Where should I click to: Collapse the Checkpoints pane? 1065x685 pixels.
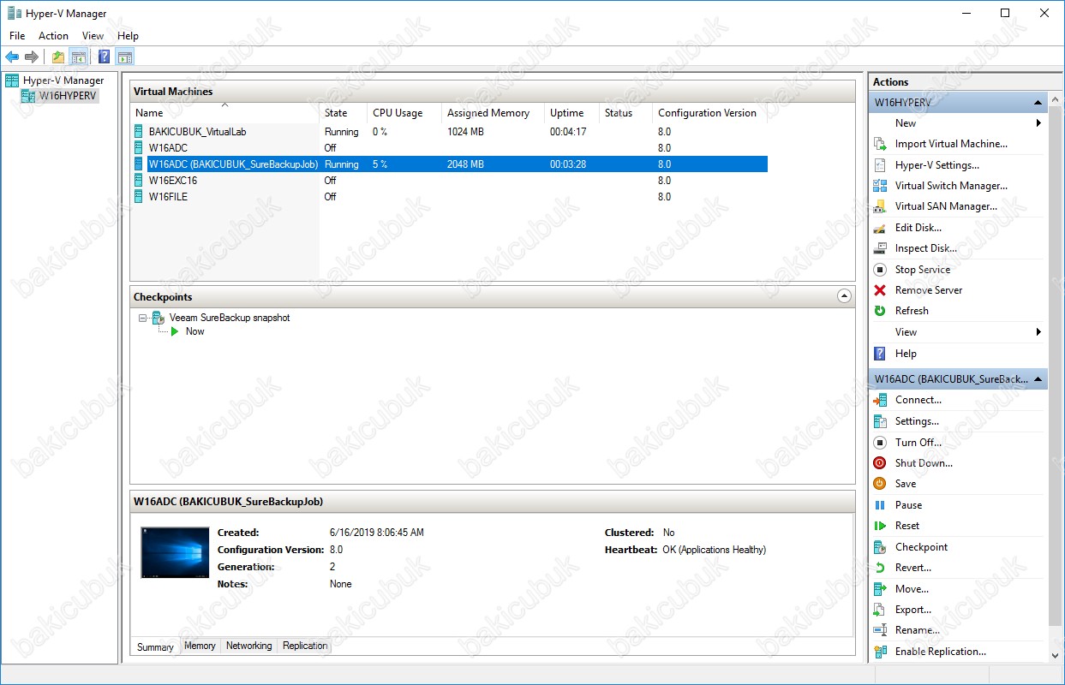(844, 296)
